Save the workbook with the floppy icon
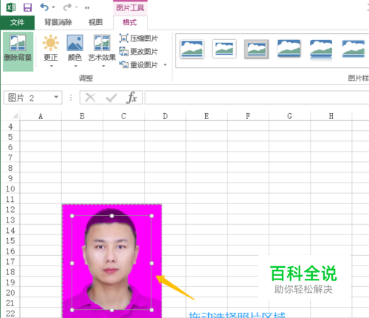Image resolution: width=369 pixels, height=318 pixels. pos(27,7)
